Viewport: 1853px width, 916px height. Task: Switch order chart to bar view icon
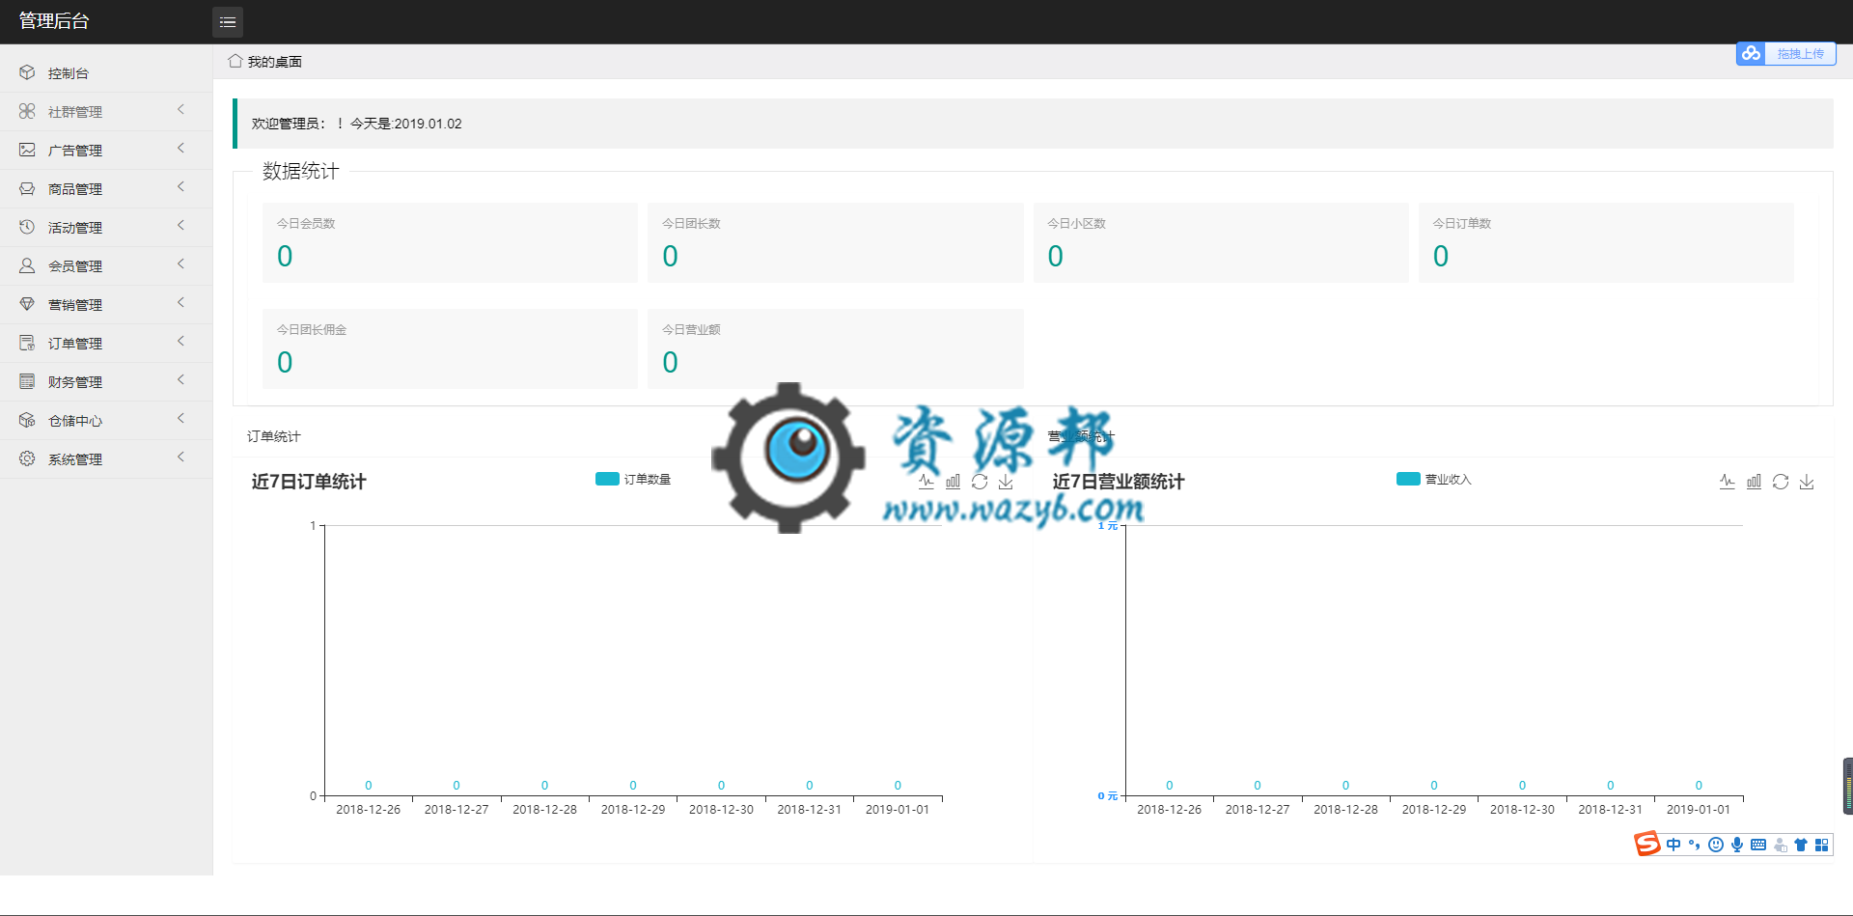point(953,481)
